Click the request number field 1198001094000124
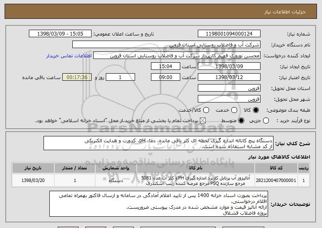Screen dimensions: 322x228 229,34
